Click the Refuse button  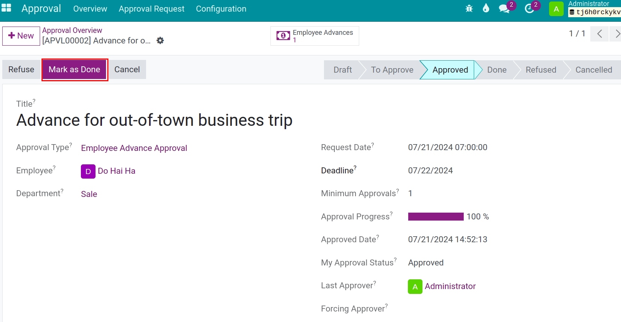[x=21, y=69]
